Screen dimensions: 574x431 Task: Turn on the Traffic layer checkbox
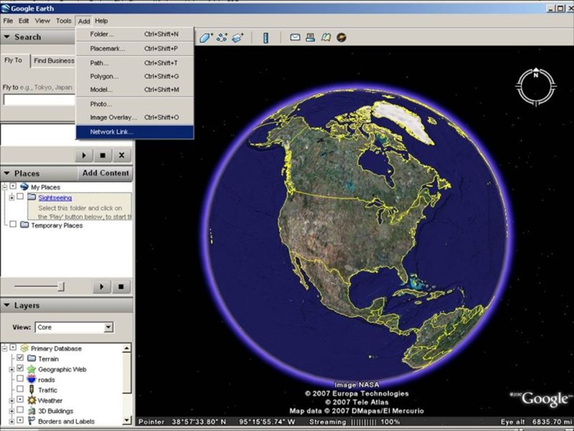20,390
